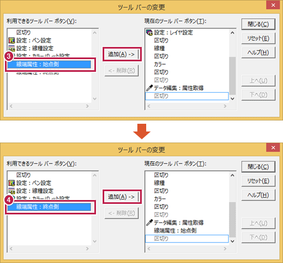This screenshot has width=283, height=263.
Task: Select the line type settings icon in upper dialog
Action: click(12, 48)
